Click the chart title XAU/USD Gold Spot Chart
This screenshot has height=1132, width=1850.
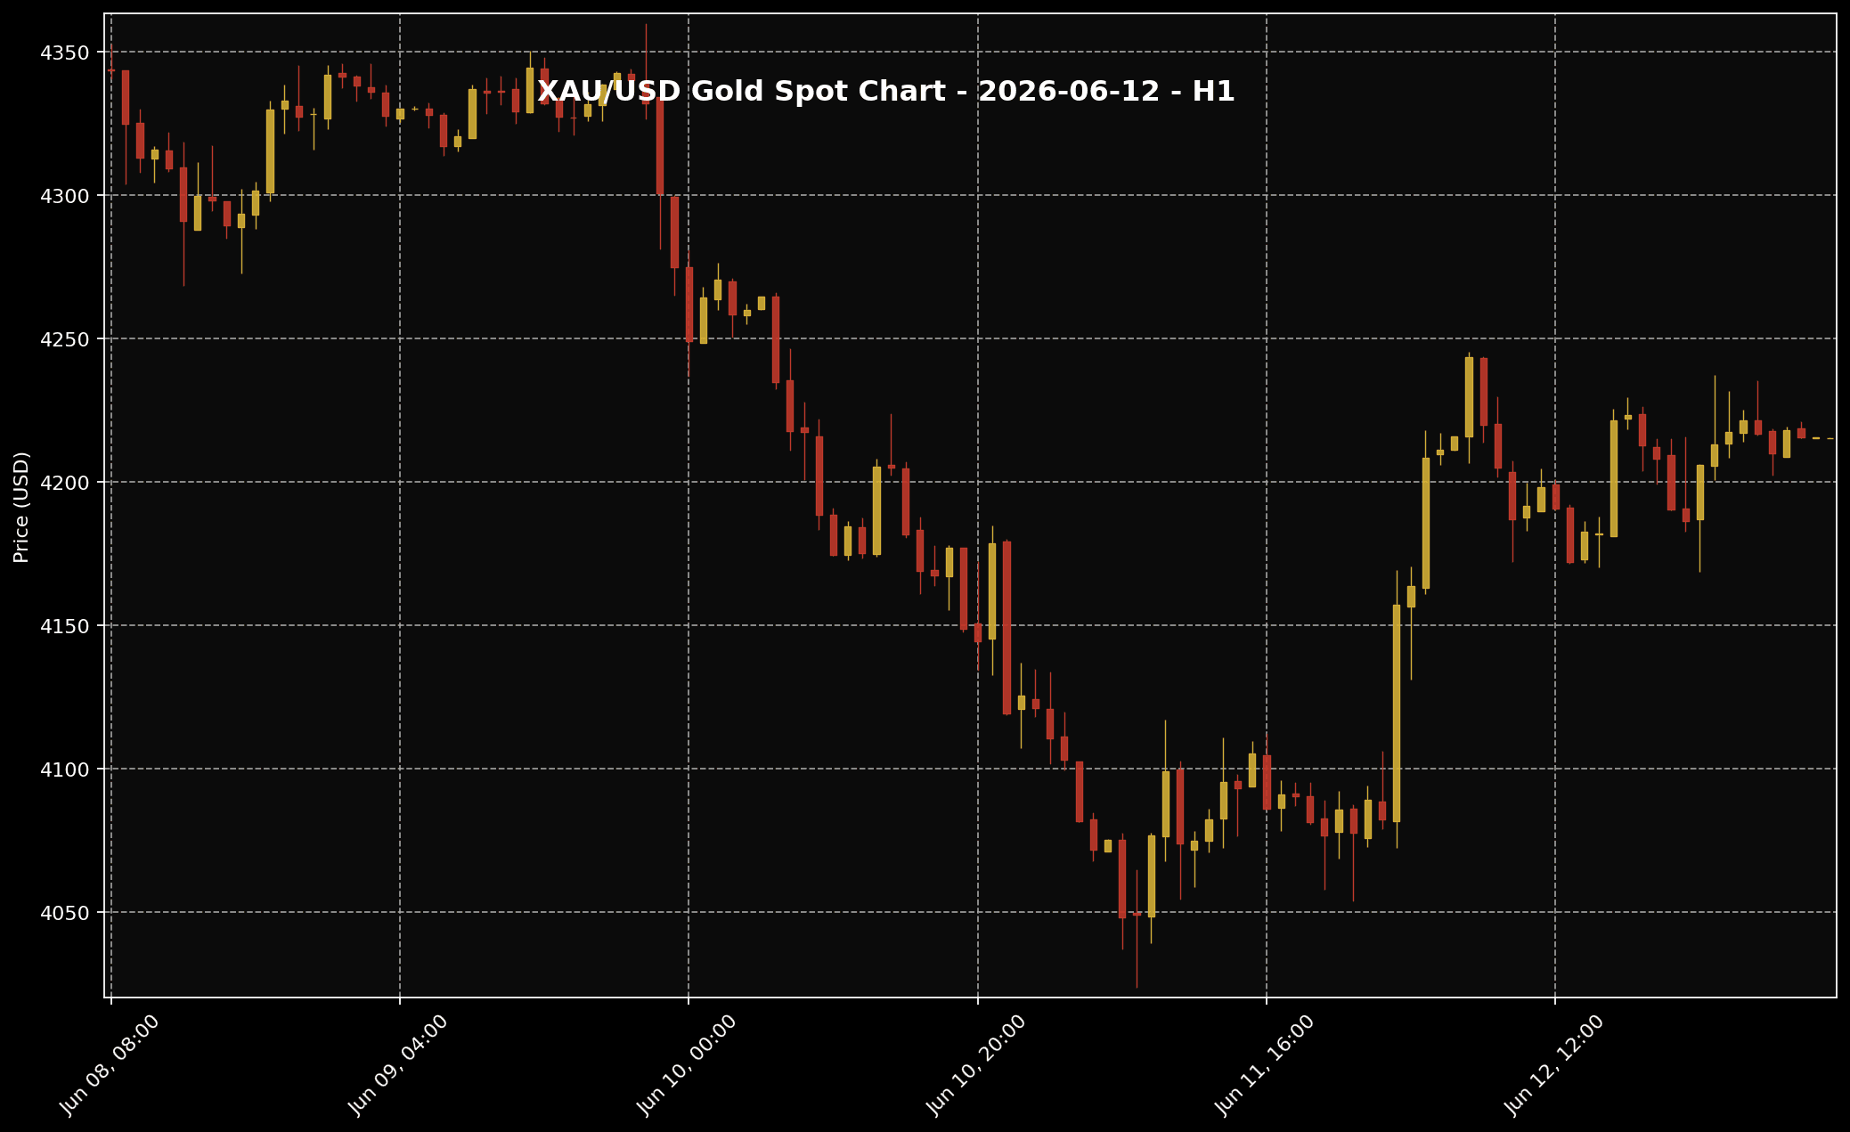tap(885, 92)
